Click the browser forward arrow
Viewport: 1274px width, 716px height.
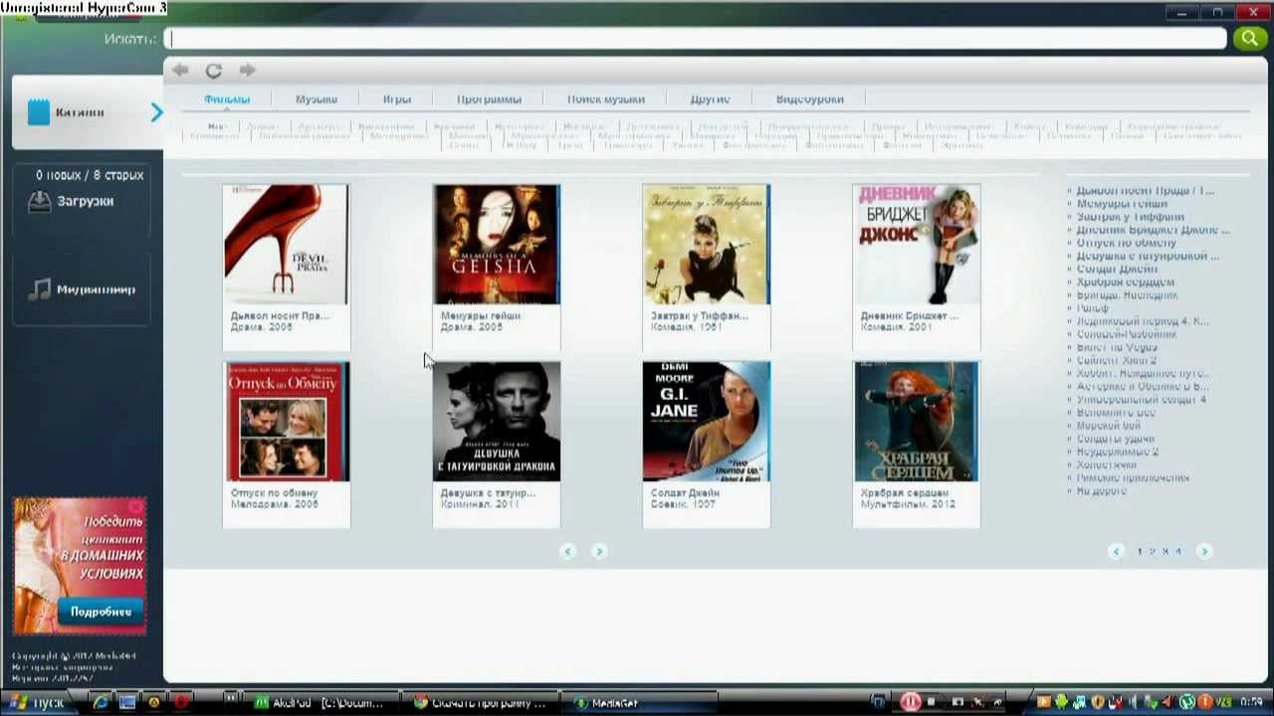pos(248,70)
